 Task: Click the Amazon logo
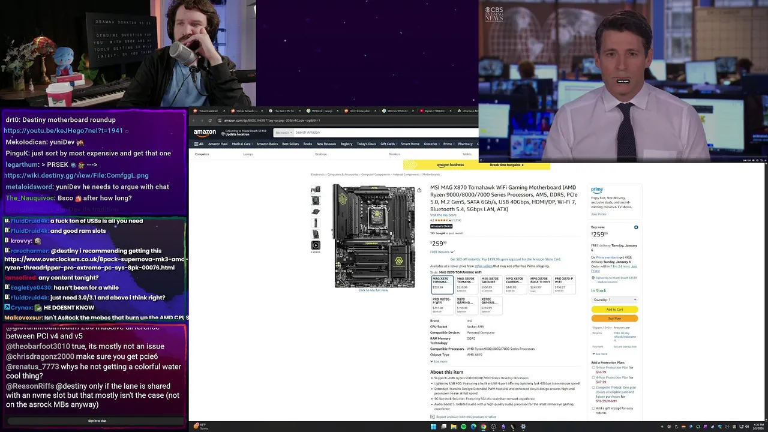[x=205, y=133]
